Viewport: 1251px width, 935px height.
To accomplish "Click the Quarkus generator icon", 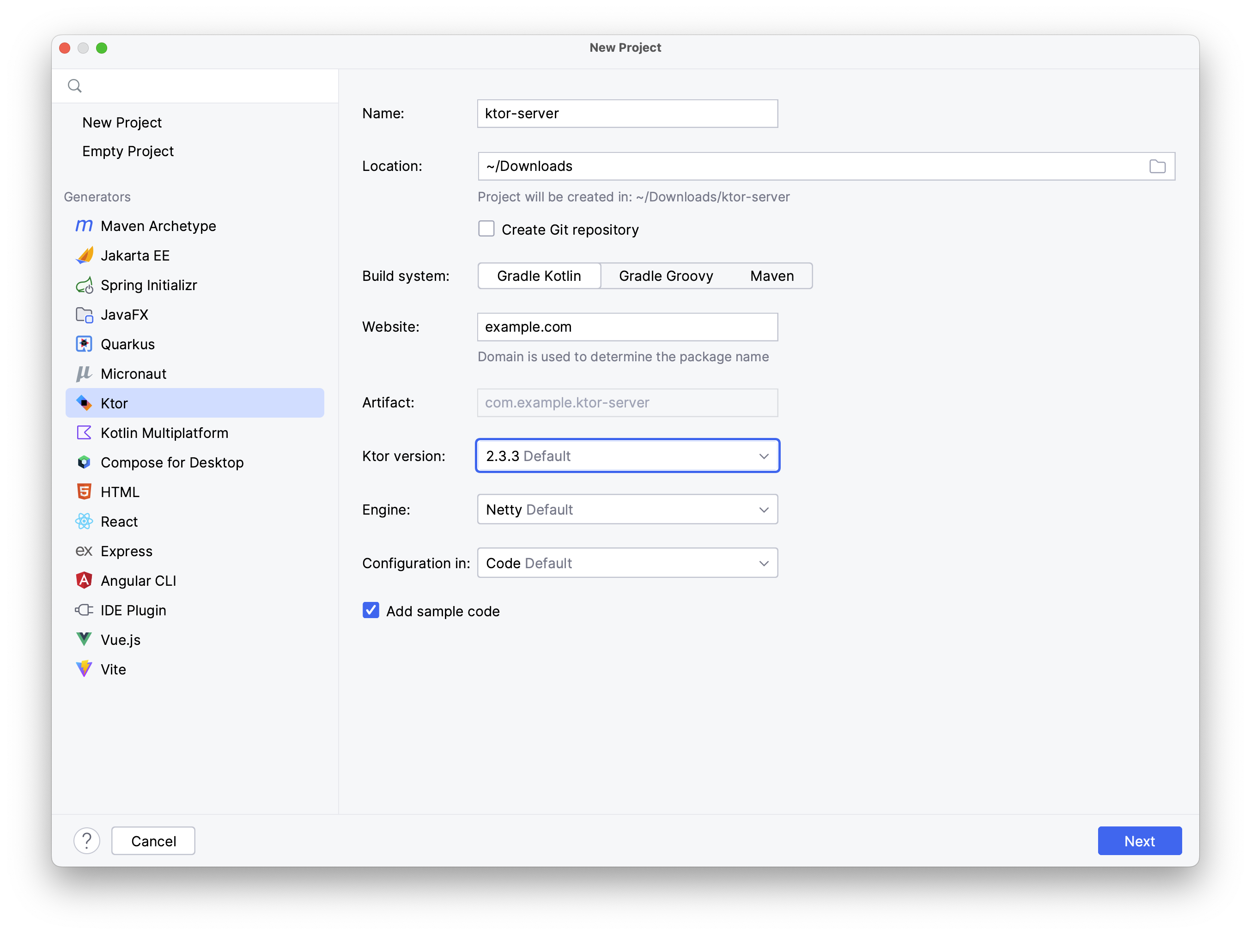I will tap(84, 344).
